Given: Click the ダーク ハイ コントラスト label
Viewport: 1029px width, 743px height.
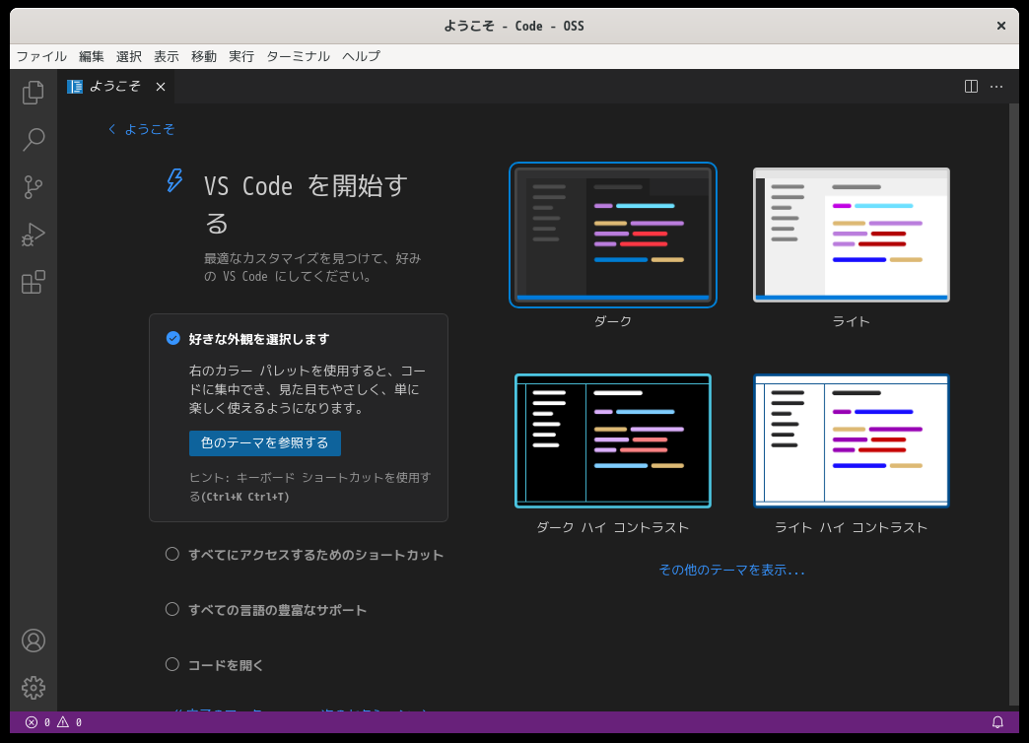Looking at the screenshot, I should (x=613, y=528).
